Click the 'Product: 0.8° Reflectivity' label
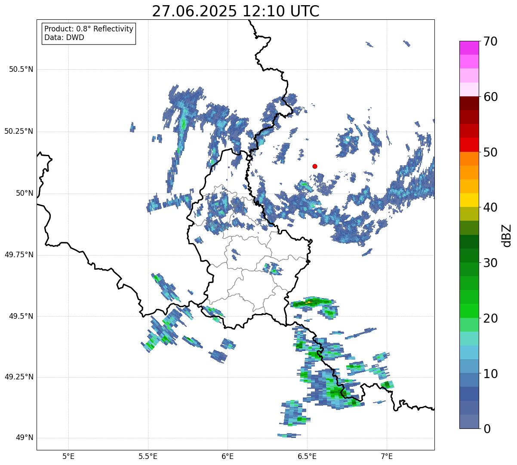This screenshot has width=517, height=465. (89, 29)
